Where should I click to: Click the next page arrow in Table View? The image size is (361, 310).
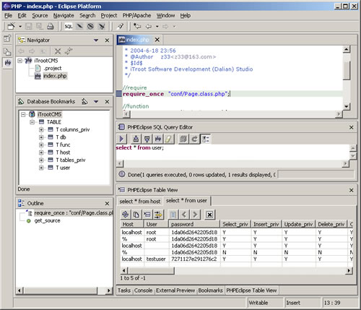pyautogui.click(x=195, y=215)
